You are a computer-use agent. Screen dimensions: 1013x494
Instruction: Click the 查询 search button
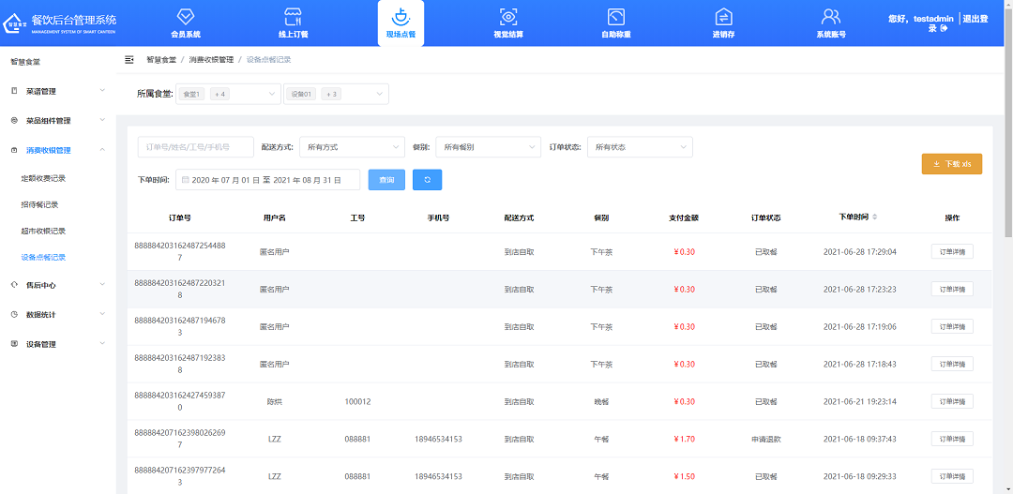[386, 179]
